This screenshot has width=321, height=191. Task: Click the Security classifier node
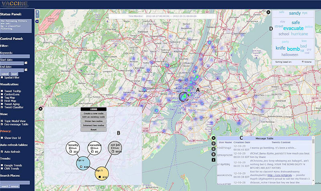pyautogui.click(x=73, y=148)
